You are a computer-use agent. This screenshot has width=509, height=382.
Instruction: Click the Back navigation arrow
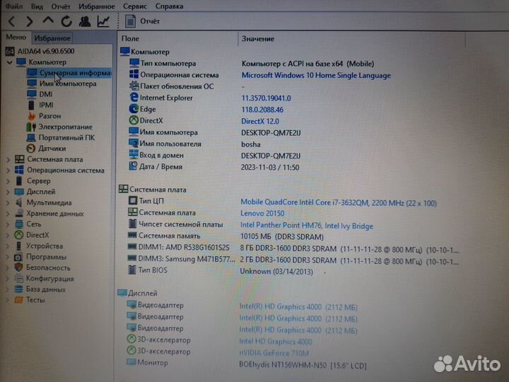pos(12,21)
